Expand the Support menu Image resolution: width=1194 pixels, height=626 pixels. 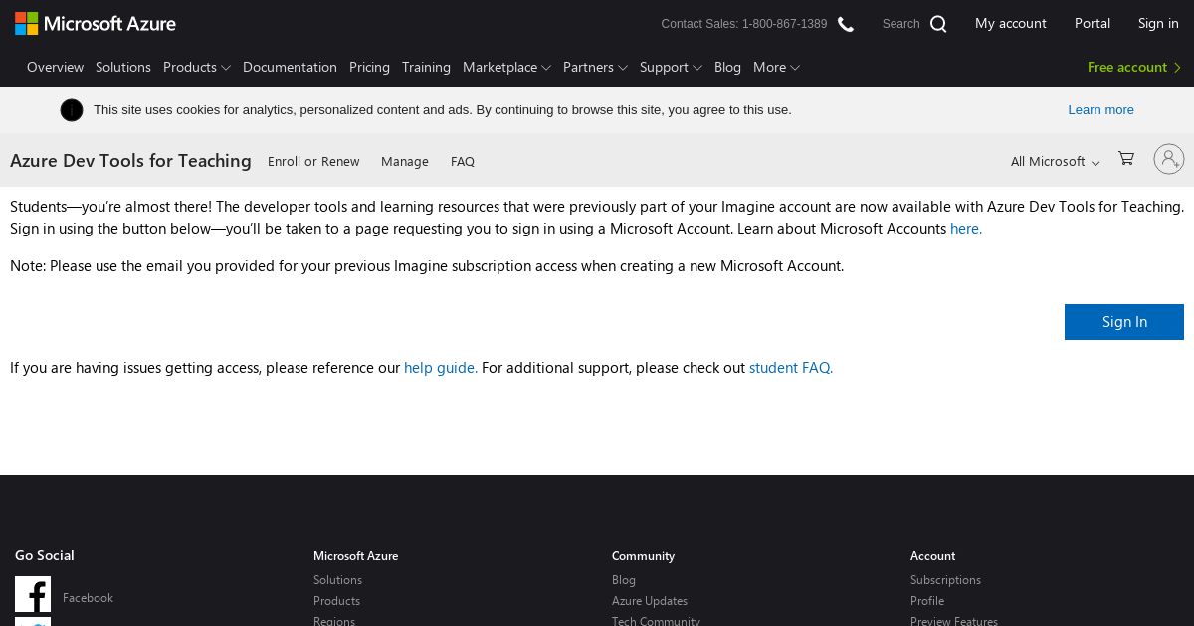coord(671,67)
